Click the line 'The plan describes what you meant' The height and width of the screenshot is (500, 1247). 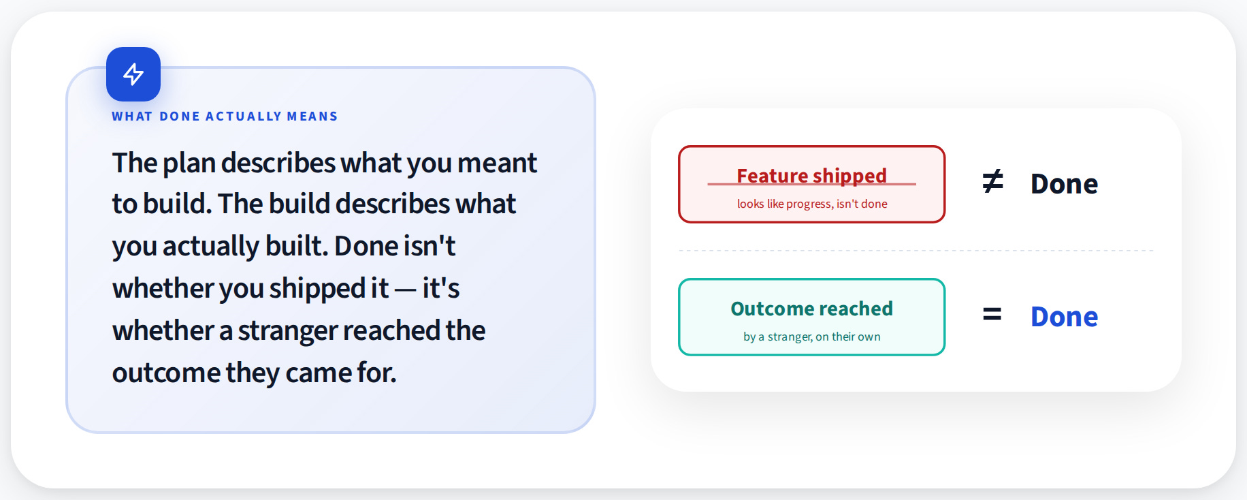click(x=325, y=163)
